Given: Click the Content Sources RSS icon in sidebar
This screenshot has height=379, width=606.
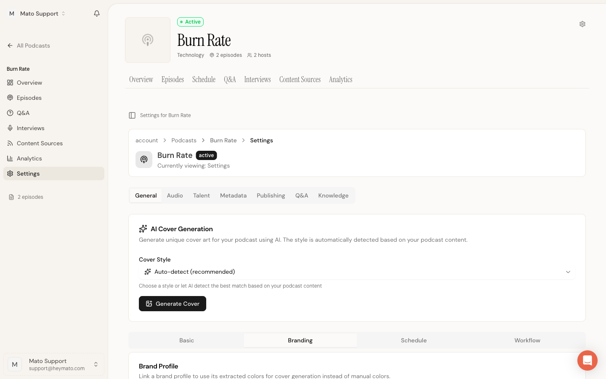Looking at the screenshot, I should [10, 143].
